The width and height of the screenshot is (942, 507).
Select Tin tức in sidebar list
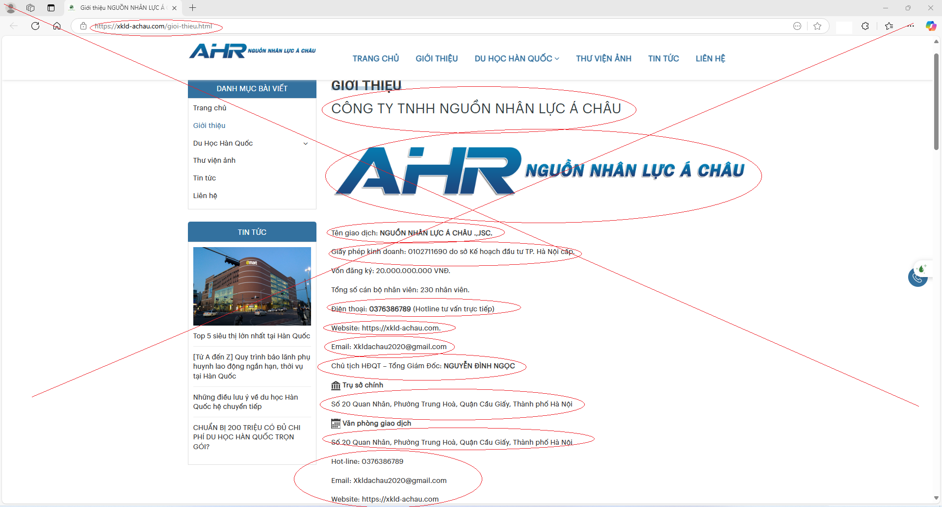click(204, 178)
